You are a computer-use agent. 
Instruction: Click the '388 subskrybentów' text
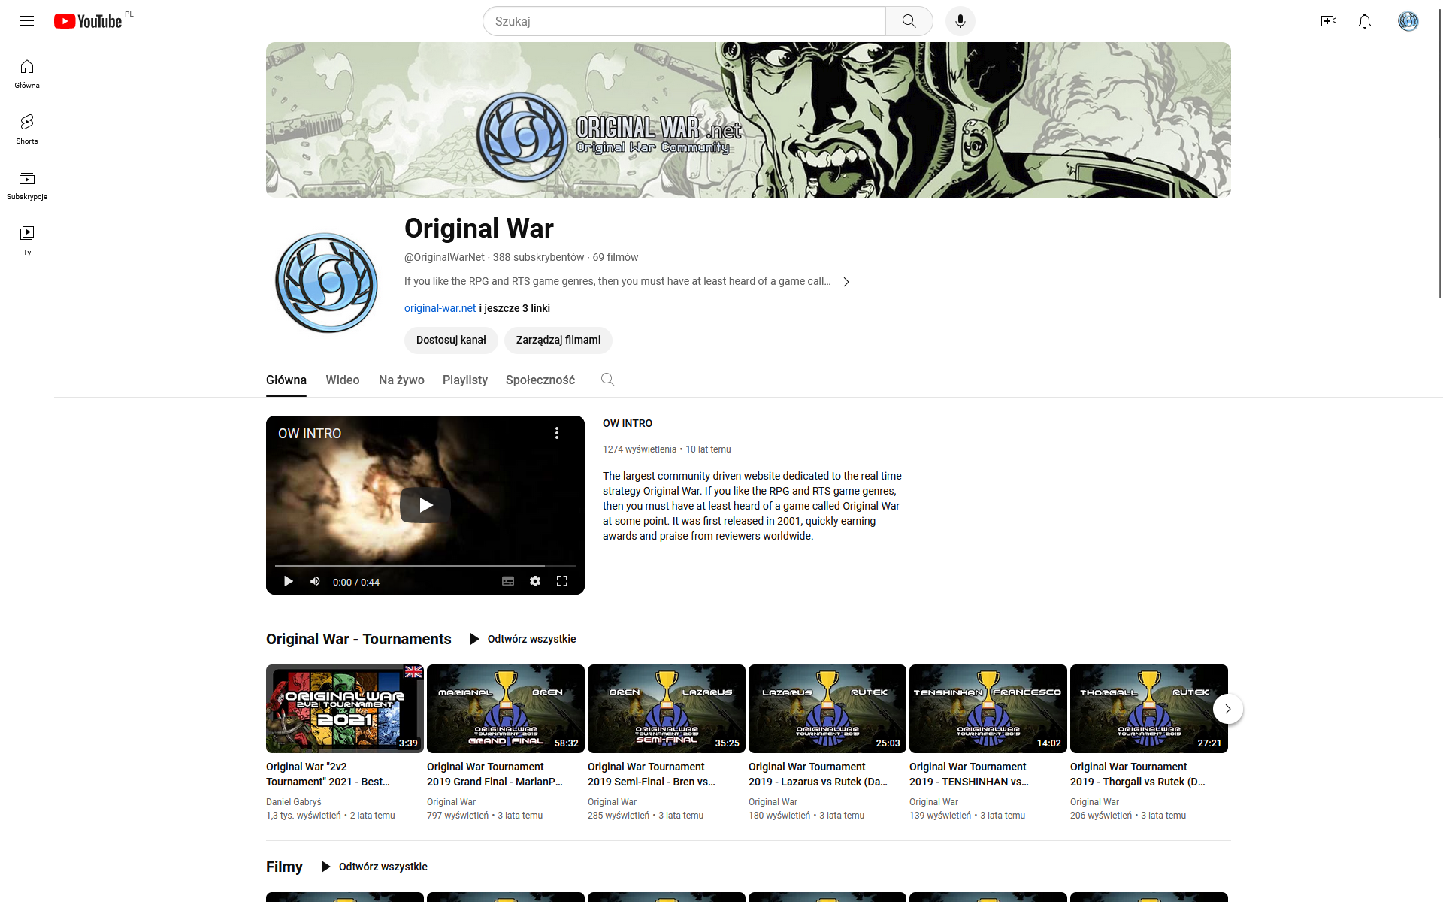tap(538, 257)
